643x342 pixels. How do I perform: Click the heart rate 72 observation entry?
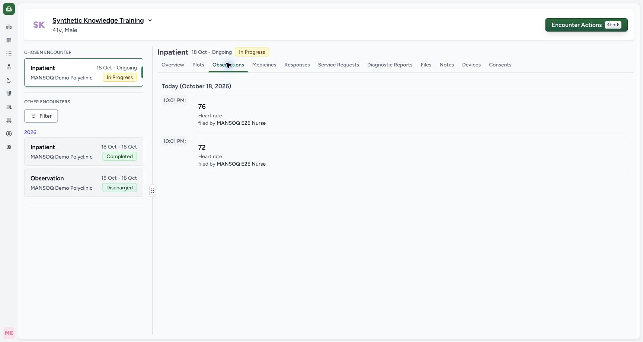[411, 154]
